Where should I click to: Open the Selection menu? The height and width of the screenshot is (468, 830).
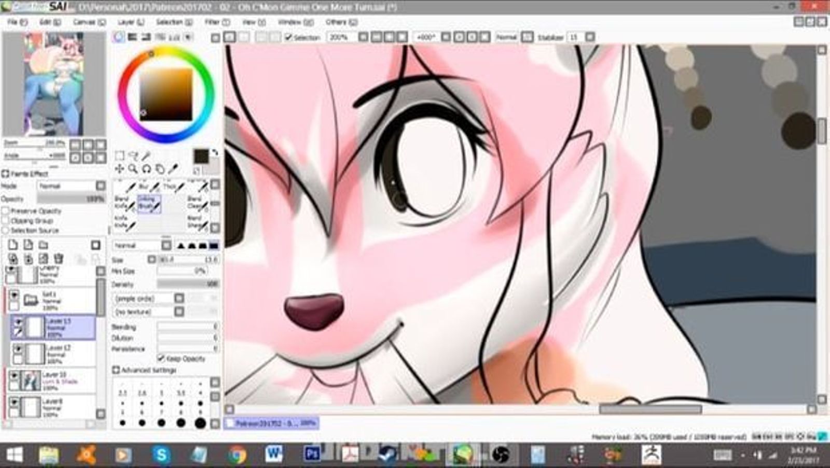point(174,22)
